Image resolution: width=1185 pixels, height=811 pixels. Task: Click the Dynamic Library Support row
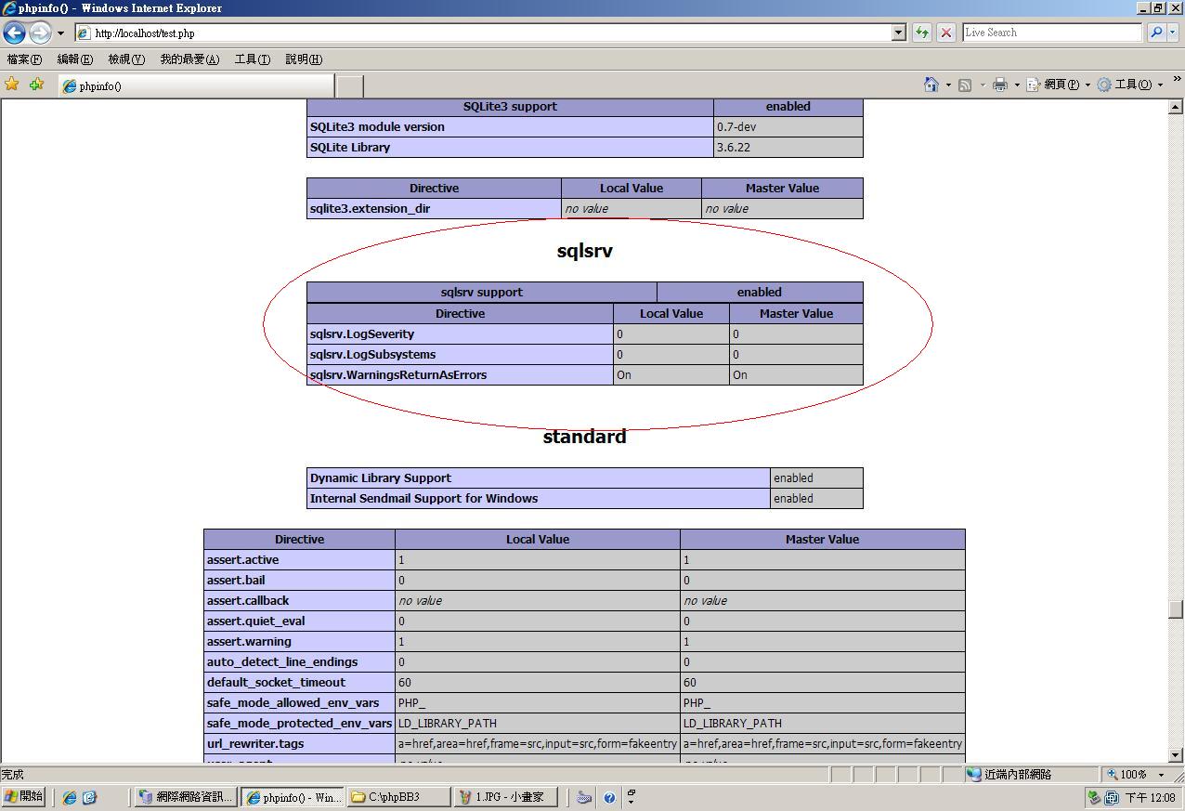coord(585,478)
